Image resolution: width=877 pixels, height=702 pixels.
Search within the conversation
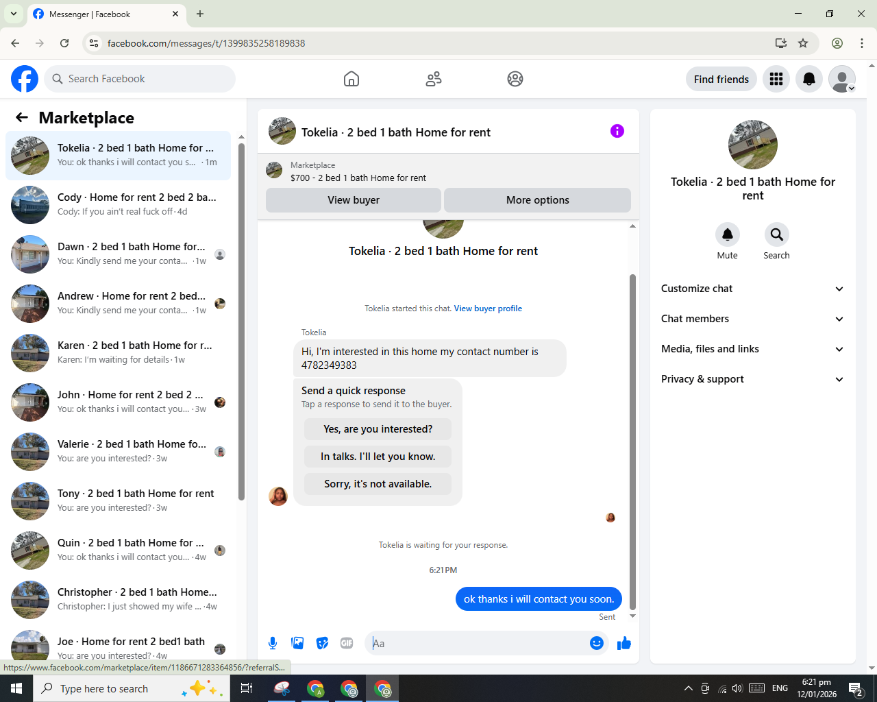click(777, 235)
